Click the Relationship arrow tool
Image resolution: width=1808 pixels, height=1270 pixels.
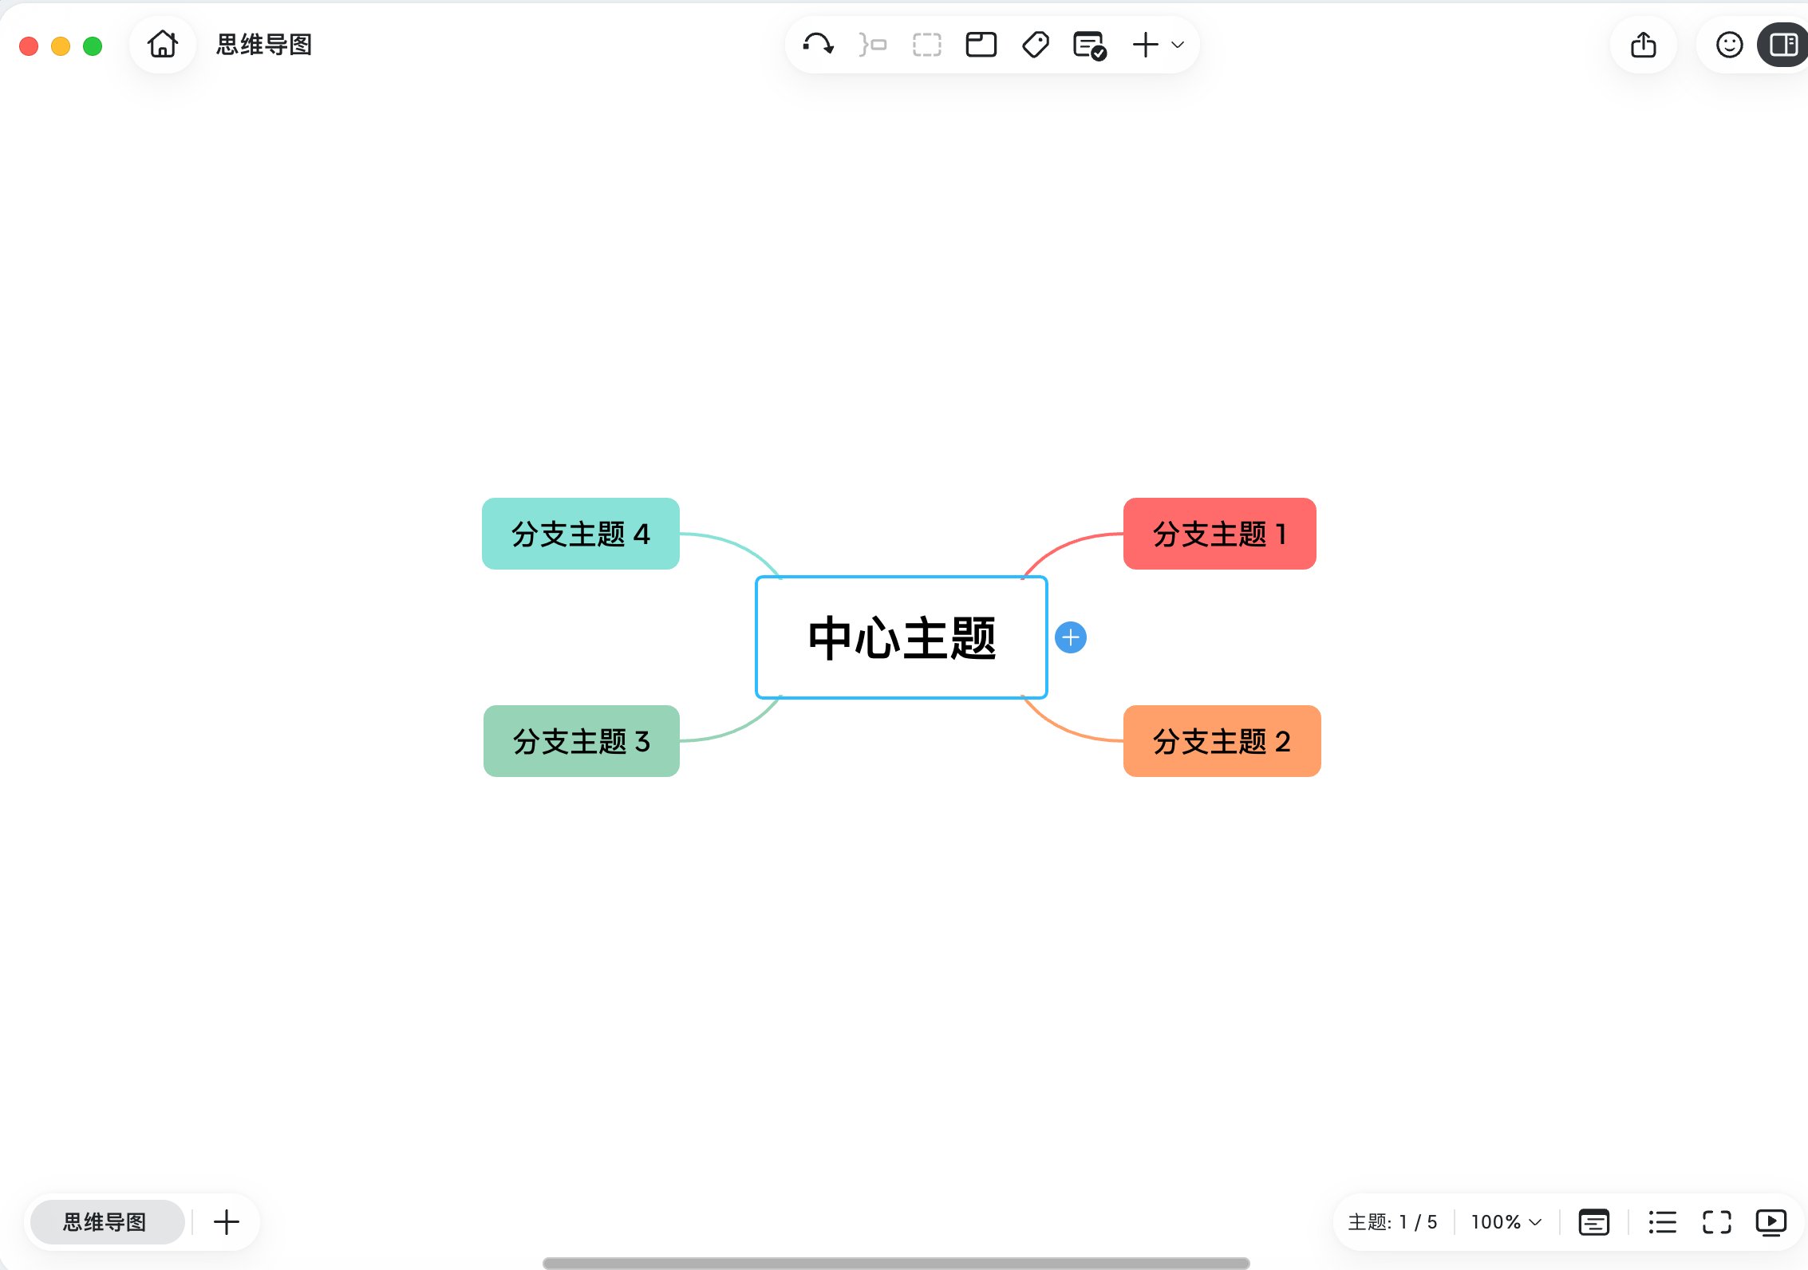pos(818,45)
